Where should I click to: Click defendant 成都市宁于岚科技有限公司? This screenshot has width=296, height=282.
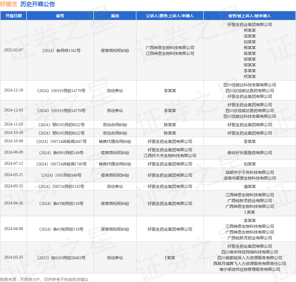(x=249, y=173)
